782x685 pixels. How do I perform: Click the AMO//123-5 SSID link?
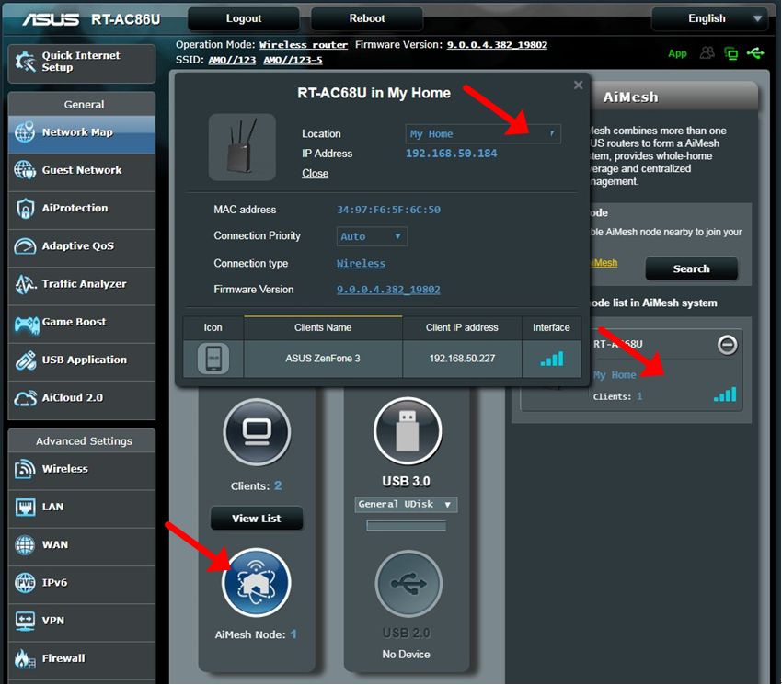tap(293, 61)
